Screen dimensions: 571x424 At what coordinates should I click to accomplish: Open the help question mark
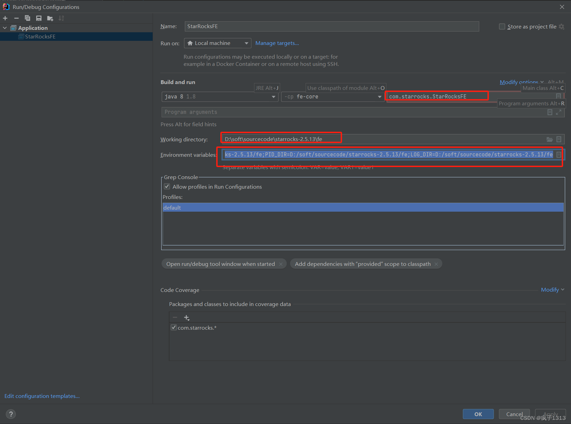pyautogui.click(x=11, y=414)
